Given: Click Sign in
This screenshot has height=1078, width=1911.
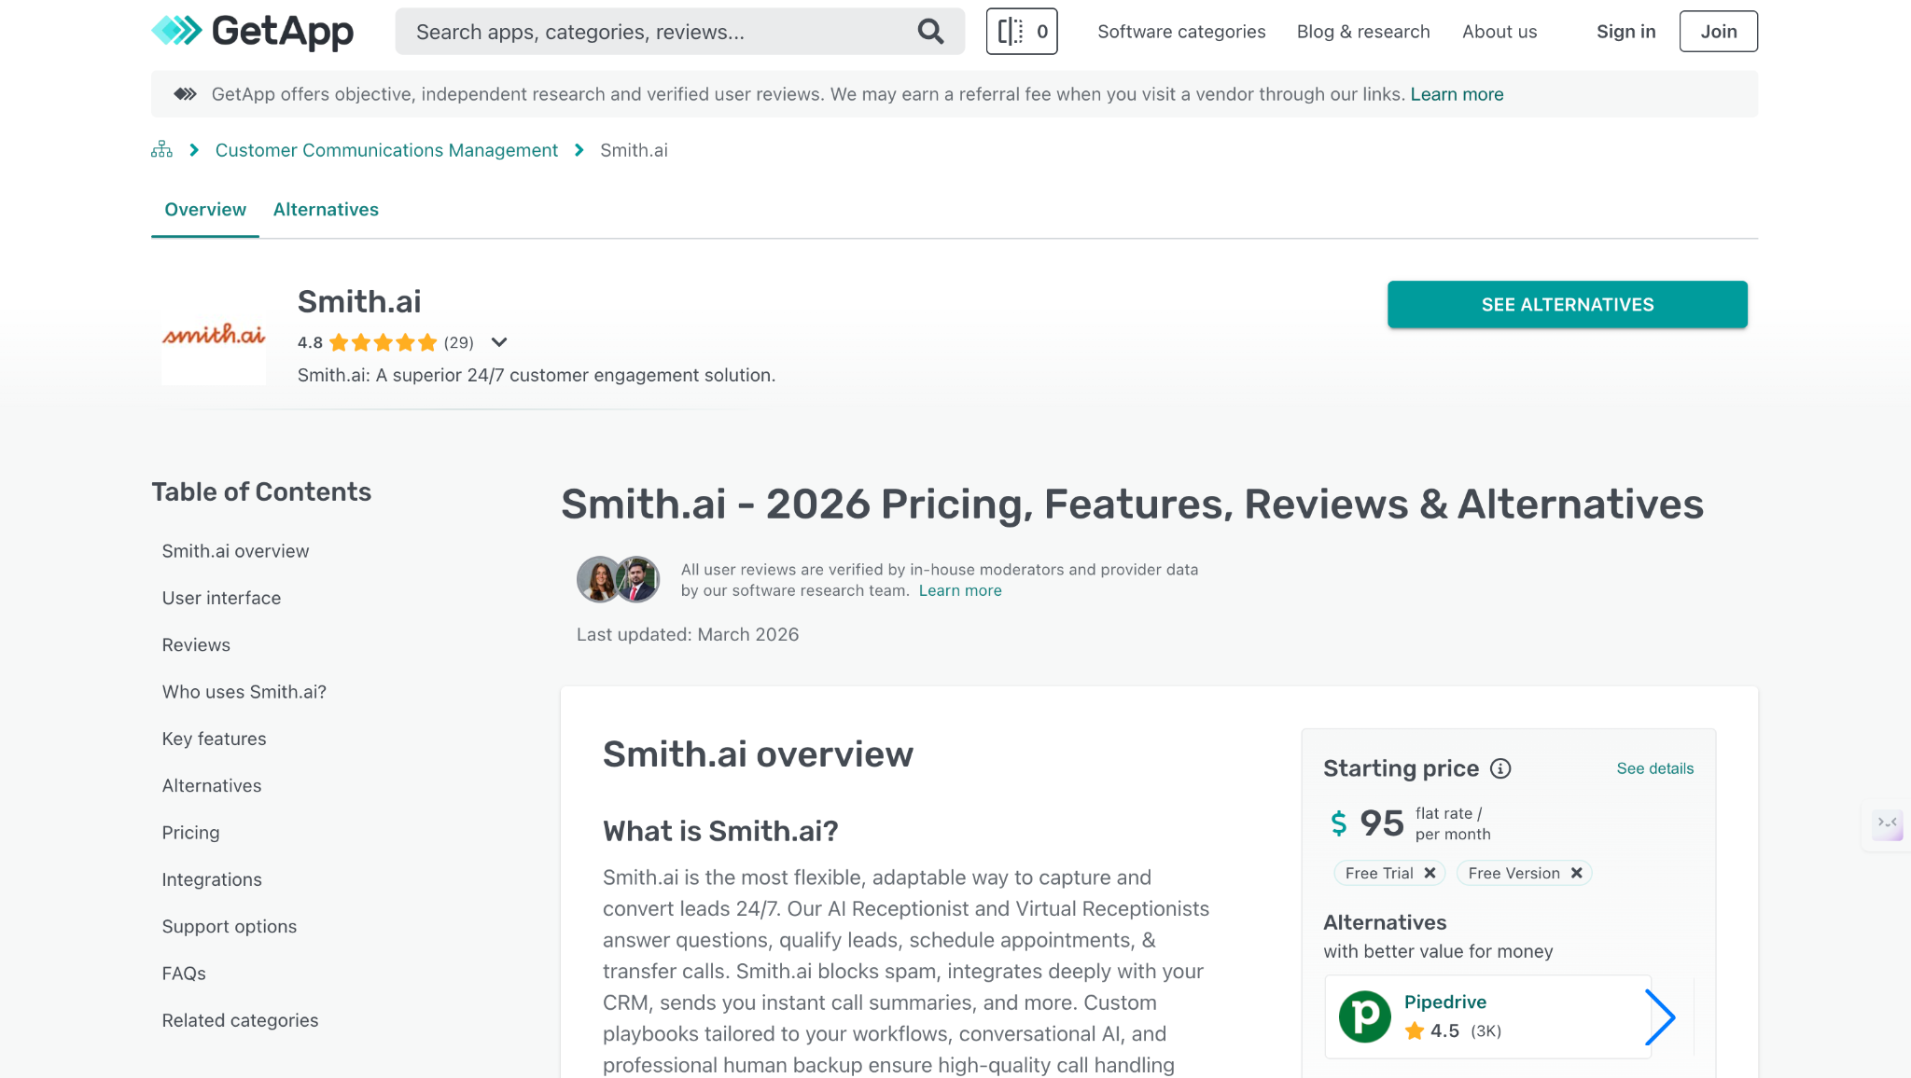Looking at the screenshot, I should click(1625, 32).
